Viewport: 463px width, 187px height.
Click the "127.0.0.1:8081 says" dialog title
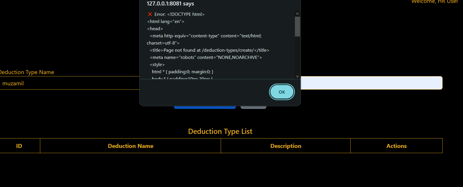click(170, 4)
